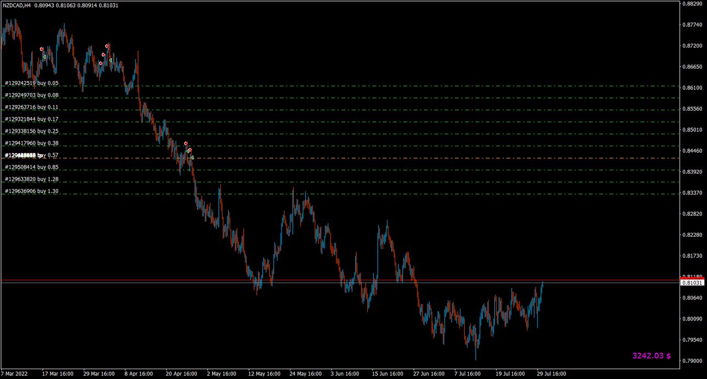Click the 0.83370 price axis label
This screenshot has height=379, width=707.
click(x=692, y=193)
